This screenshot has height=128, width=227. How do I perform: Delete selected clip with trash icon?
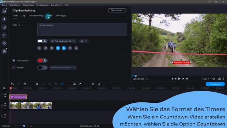[24, 84]
